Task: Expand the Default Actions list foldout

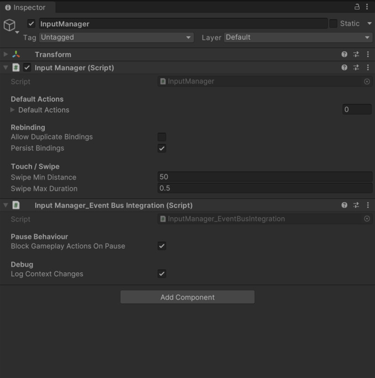Action: tap(12, 110)
